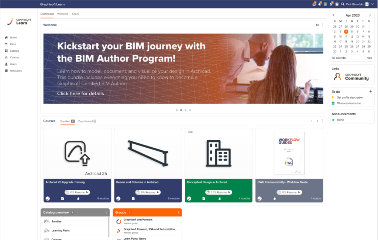Open the Graphisoft Community link
Viewport: 378px width, 240px height.
pyautogui.click(x=351, y=76)
